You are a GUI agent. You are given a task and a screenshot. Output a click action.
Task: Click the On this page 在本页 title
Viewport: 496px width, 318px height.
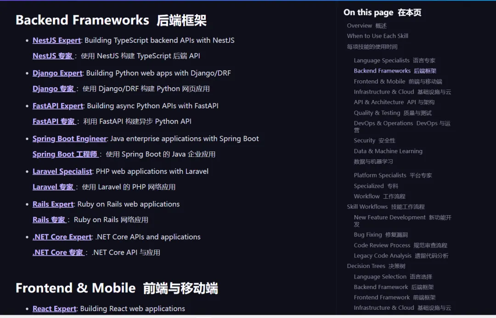tap(383, 13)
